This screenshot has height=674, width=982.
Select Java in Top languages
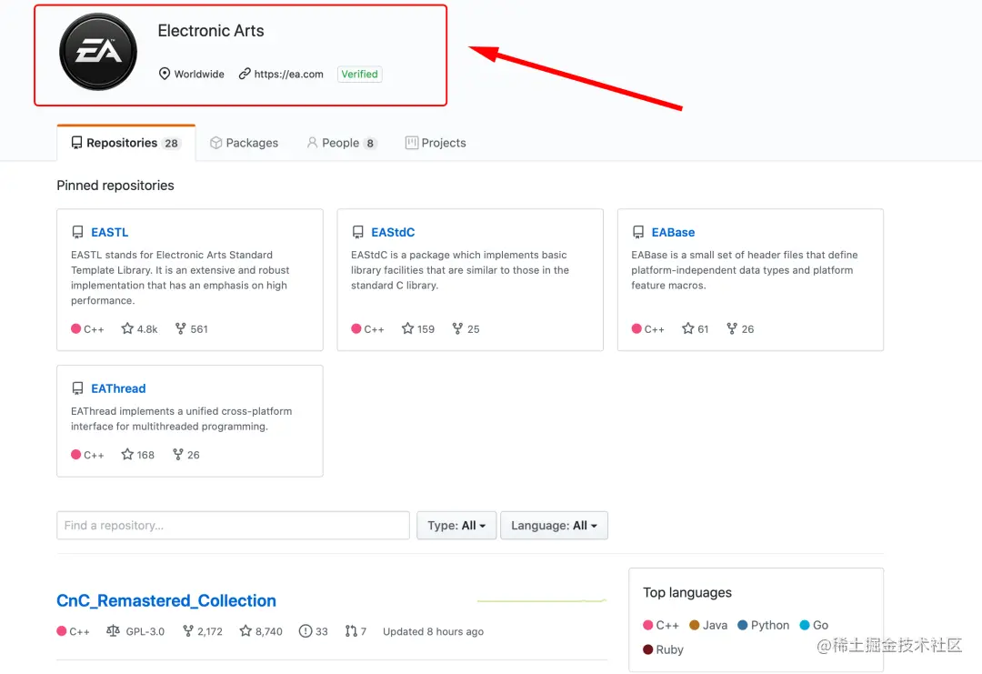pyautogui.click(x=708, y=625)
